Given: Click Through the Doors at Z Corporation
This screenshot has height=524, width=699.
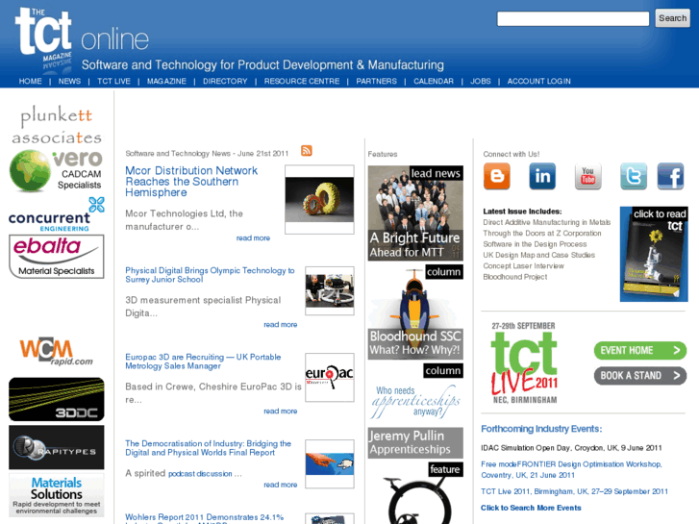Looking at the screenshot, I should click(541, 234).
